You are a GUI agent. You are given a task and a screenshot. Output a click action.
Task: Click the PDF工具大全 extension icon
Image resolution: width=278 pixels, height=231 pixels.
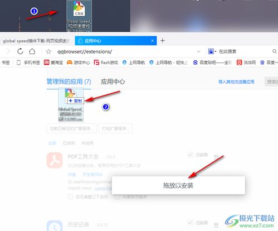pyautogui.click(x=55, y=160)
